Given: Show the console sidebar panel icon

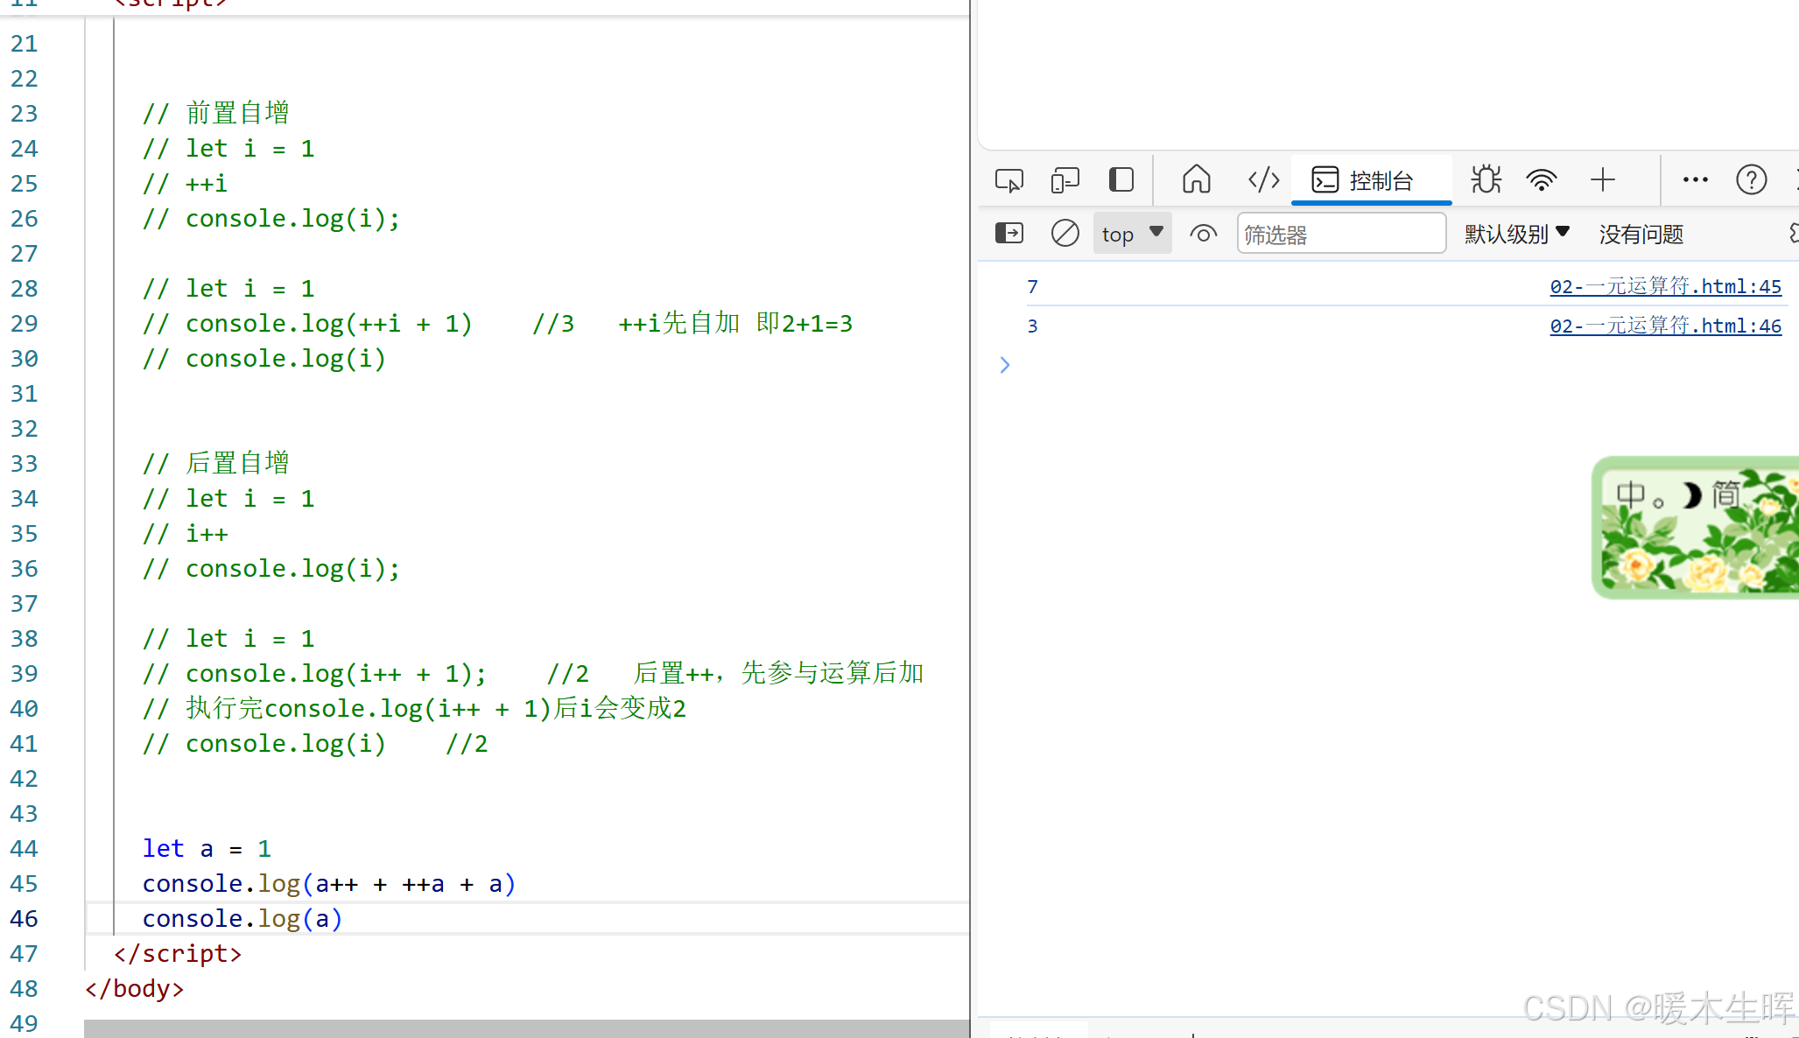Looking at the screenshot, I should tap(1008, 234).
